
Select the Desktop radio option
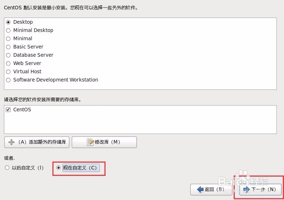coord(8,22)
